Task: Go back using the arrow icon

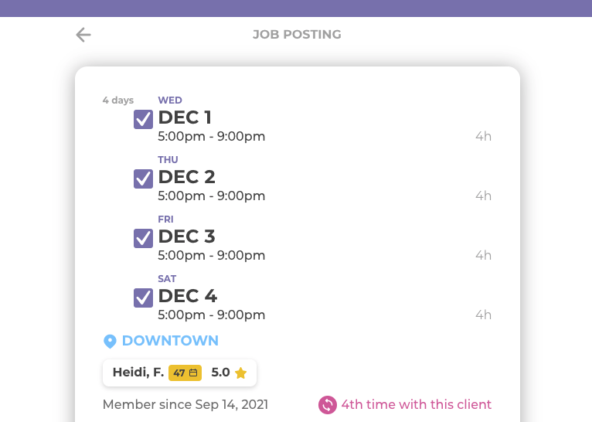Action: click(x=83, y=35)
